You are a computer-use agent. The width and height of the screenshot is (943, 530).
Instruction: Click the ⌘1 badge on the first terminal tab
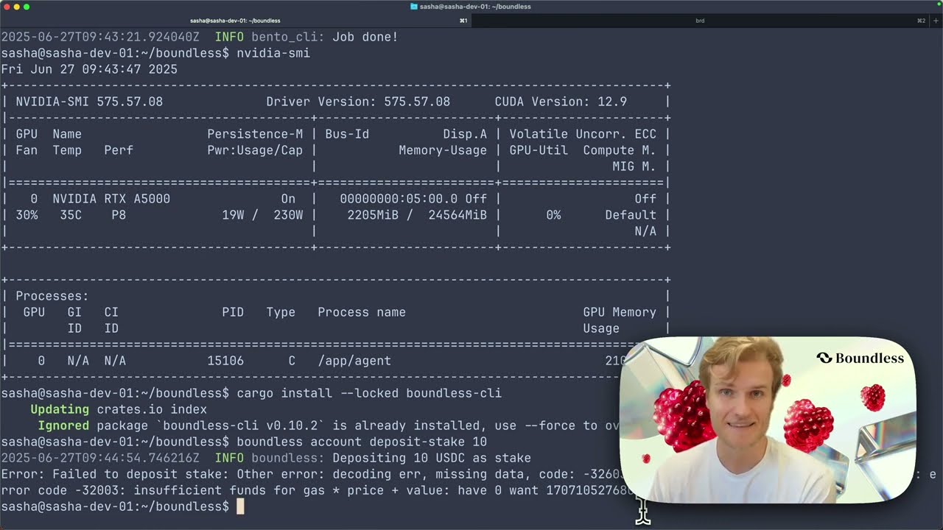pyautogui.click(x=464, y=21)
